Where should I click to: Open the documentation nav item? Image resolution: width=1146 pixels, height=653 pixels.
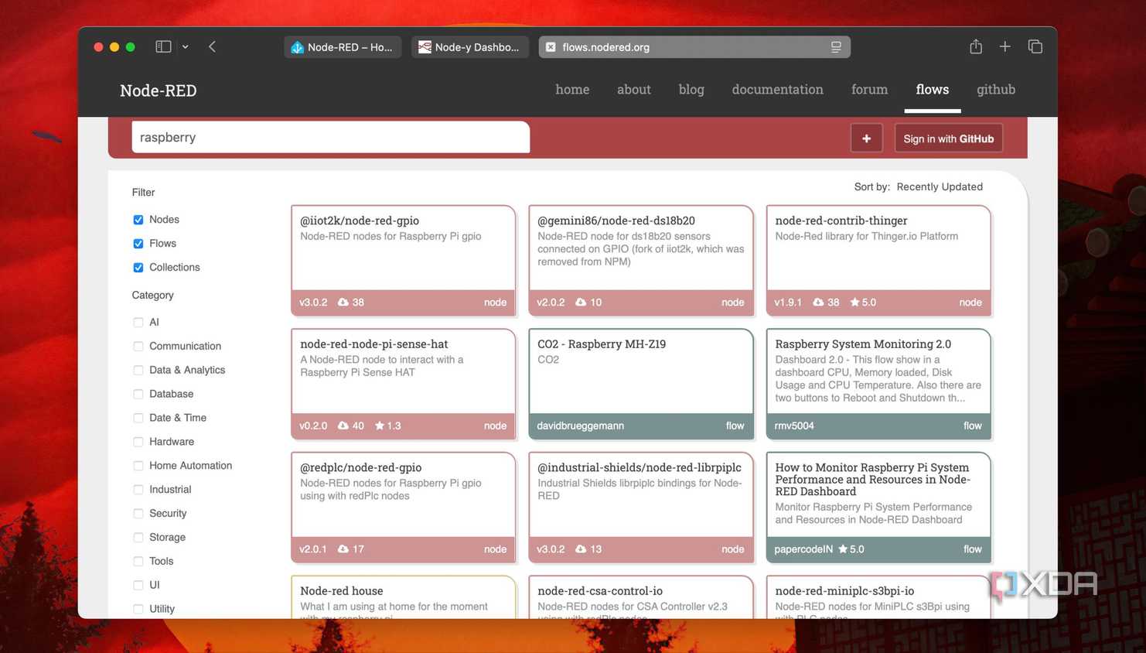pos(778,90)
